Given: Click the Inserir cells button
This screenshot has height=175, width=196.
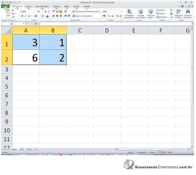Looking at the screenshot, I should 161,10.
